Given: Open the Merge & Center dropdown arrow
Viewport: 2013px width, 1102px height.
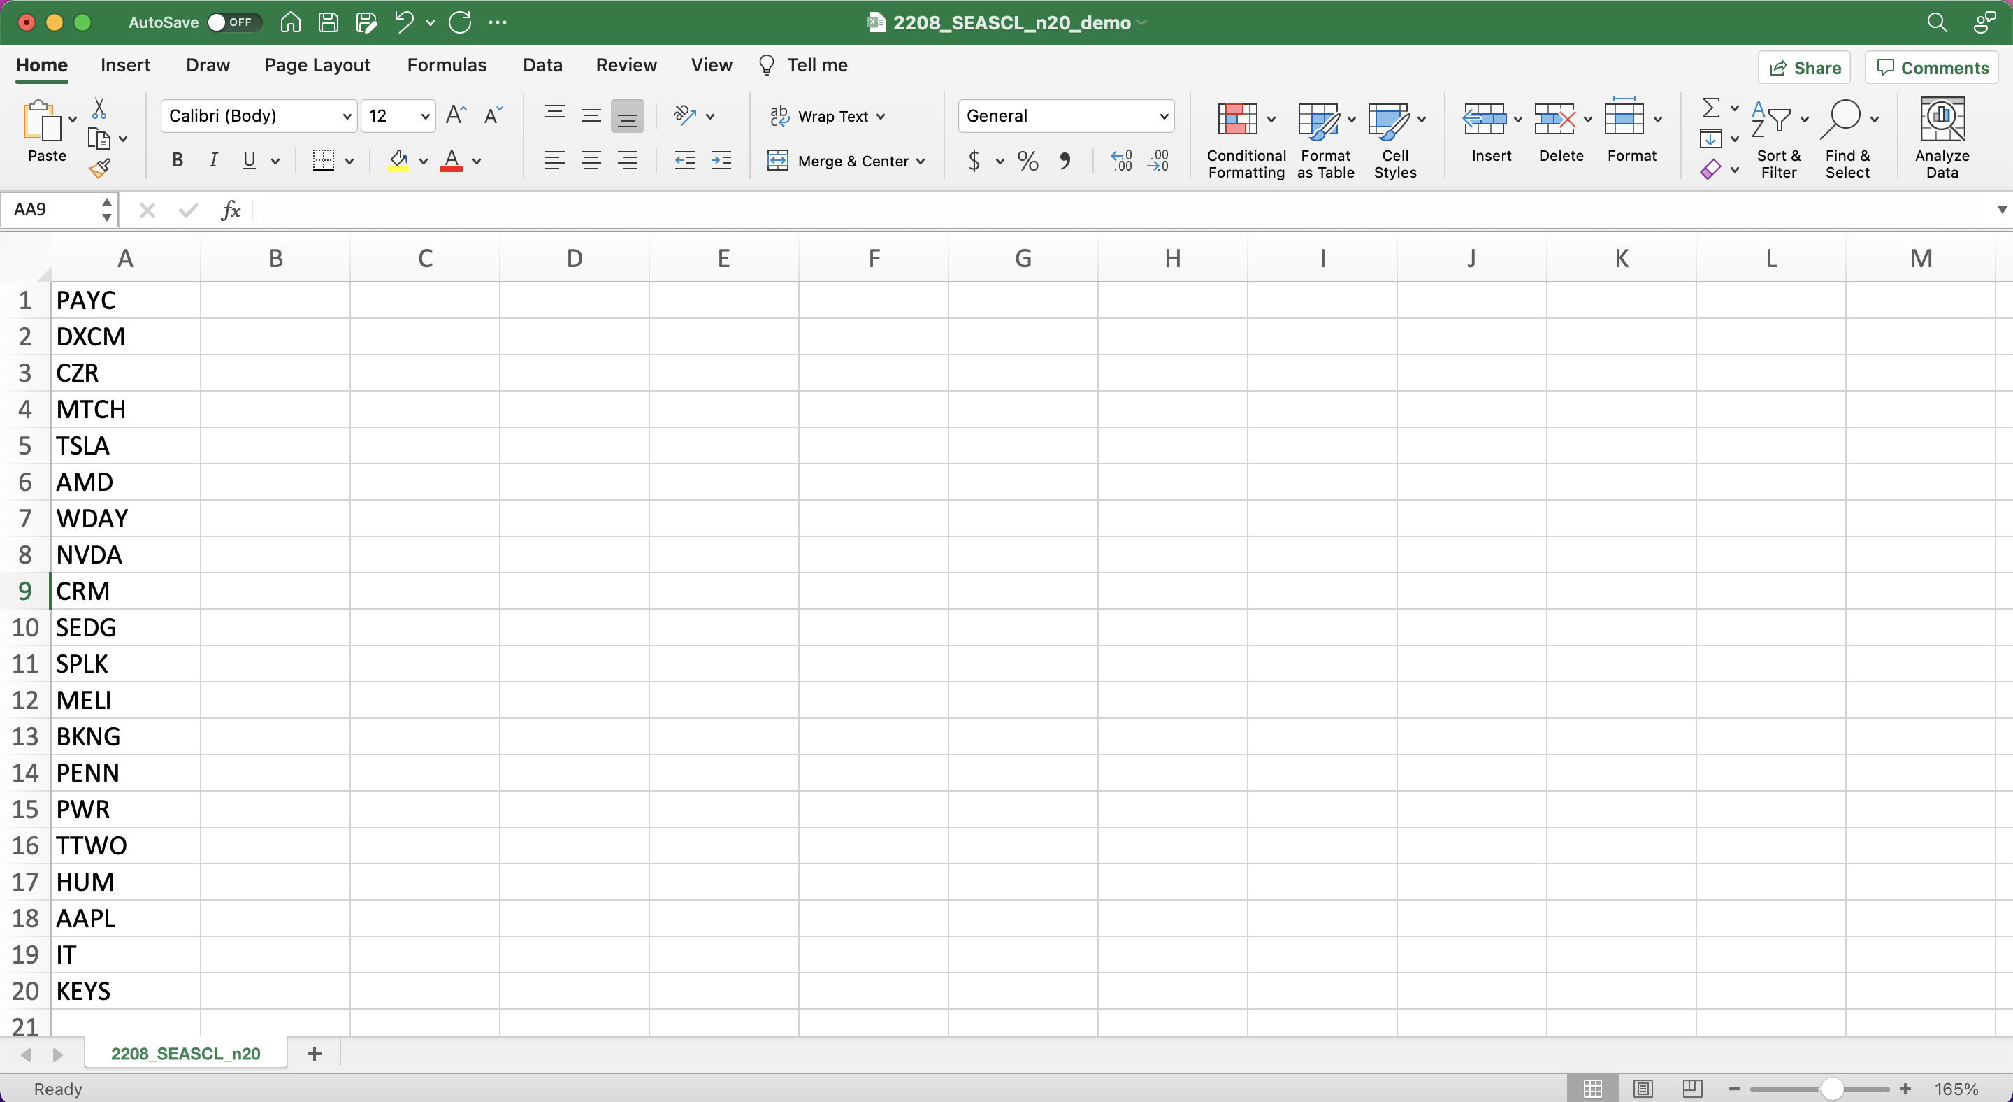Looking at the screenshot, I should coord(921,161).
